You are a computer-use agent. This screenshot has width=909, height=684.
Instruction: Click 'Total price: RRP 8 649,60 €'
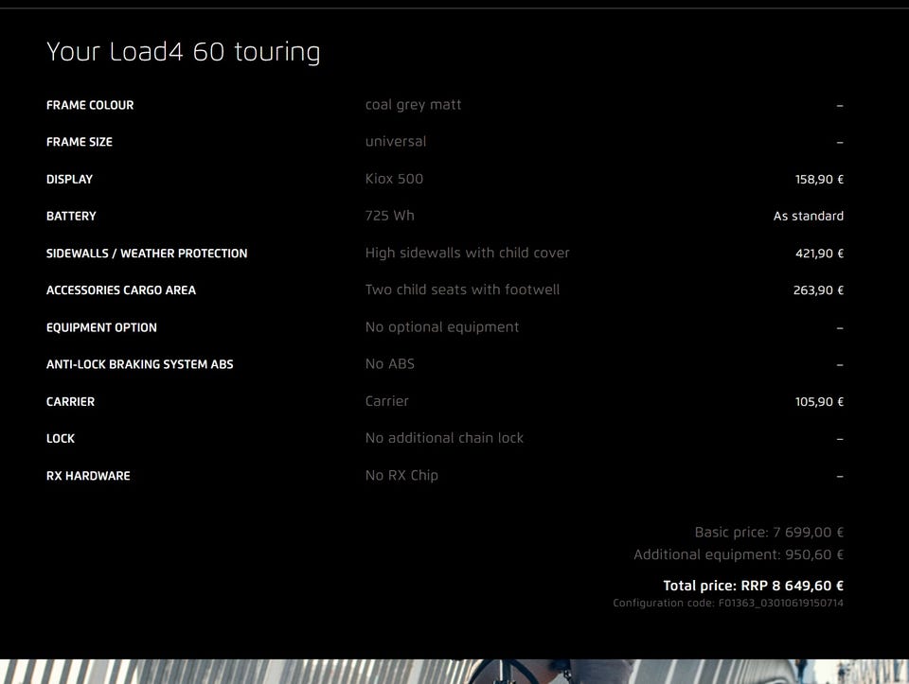753,586
